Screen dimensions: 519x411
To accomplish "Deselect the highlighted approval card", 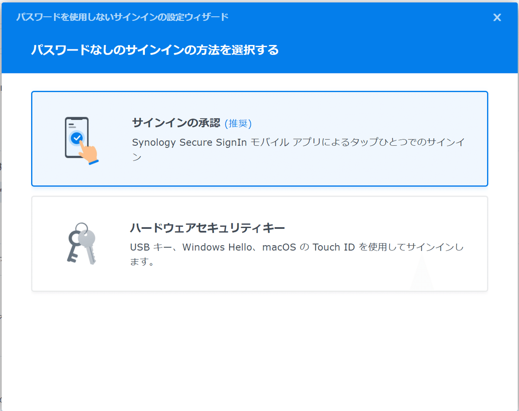I will (x=259, y=138).
